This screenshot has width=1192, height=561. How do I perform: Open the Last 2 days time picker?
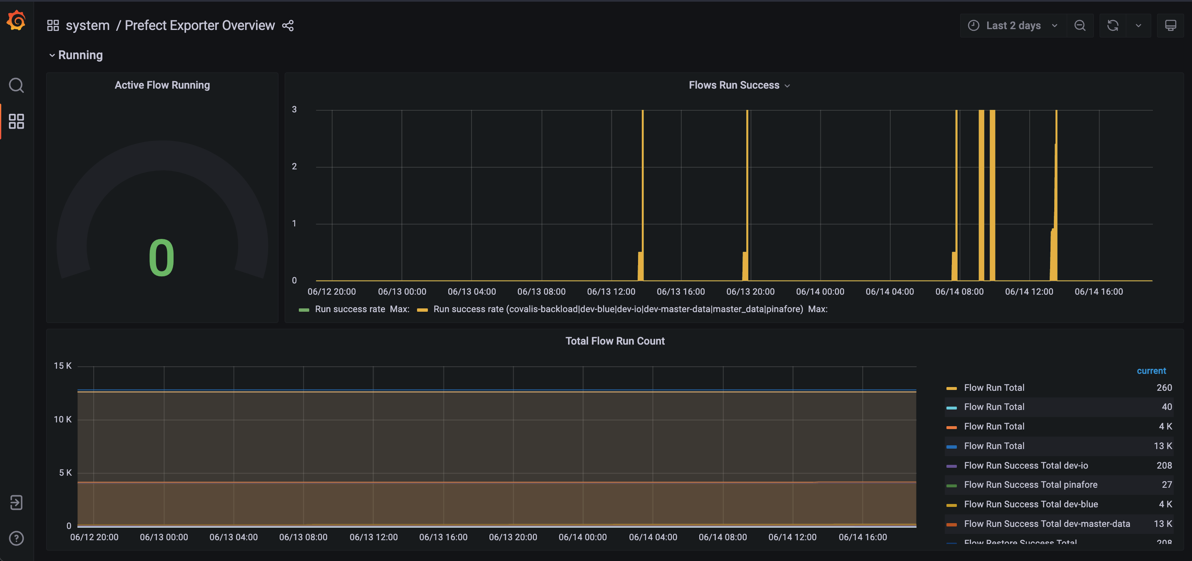[1013, 25]
